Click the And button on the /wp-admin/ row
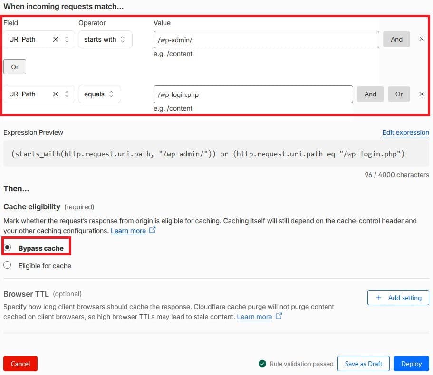 [x=396, y=39]
